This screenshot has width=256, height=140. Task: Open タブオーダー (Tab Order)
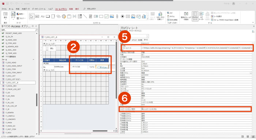tap(202, 16)
